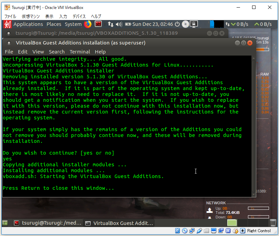Click scrollbar down arrow in terminal
Image resolution: width=279 pixels, height=236 pixels.
coord(253,195)
